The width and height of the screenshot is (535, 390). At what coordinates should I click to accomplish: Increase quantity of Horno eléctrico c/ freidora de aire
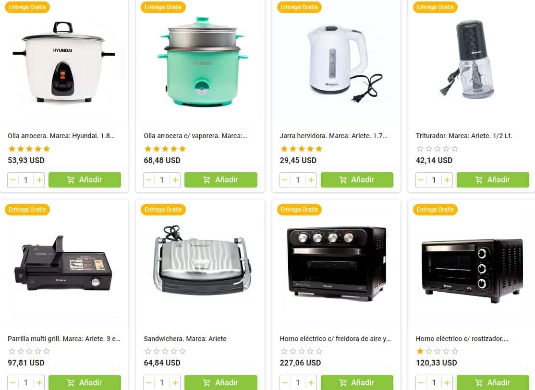(x=311, y=383)
